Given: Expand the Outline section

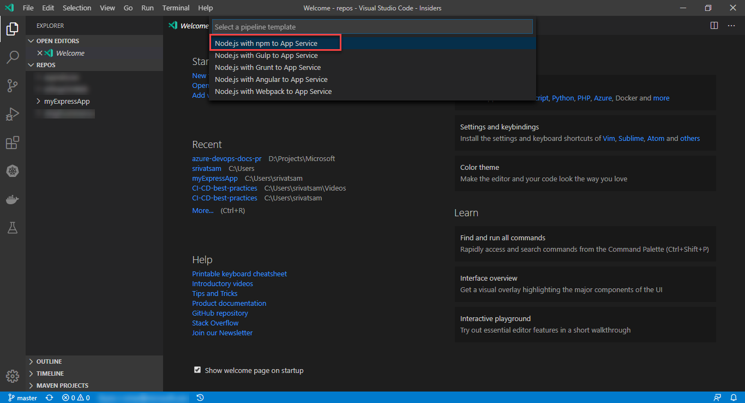Looking at the screenshot, I should coord(49,361).
